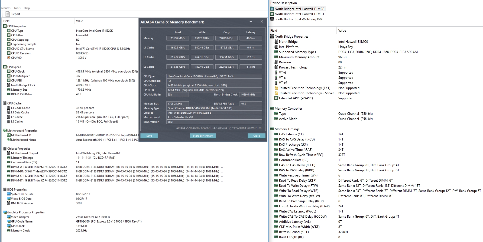Click the CPU Multiplier field showing 35x
Screen dimensions: 483x242
(178, 94)
